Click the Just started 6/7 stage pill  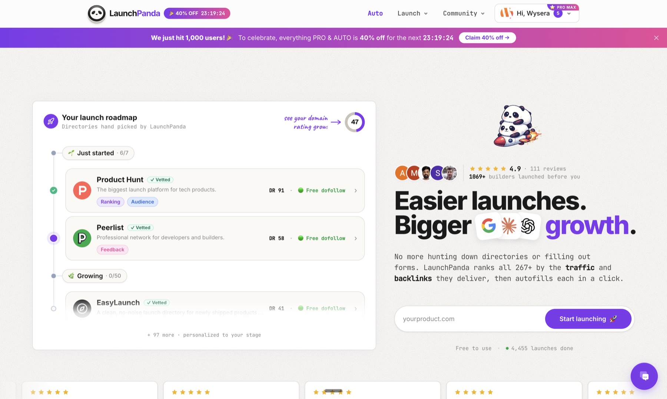[98, 153]
